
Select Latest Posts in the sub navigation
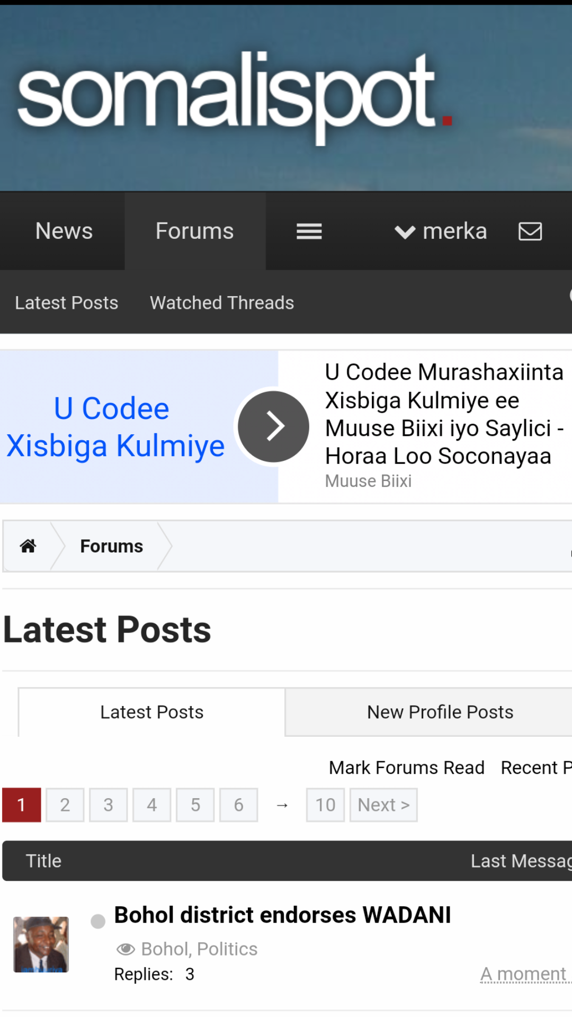[67, 302]
